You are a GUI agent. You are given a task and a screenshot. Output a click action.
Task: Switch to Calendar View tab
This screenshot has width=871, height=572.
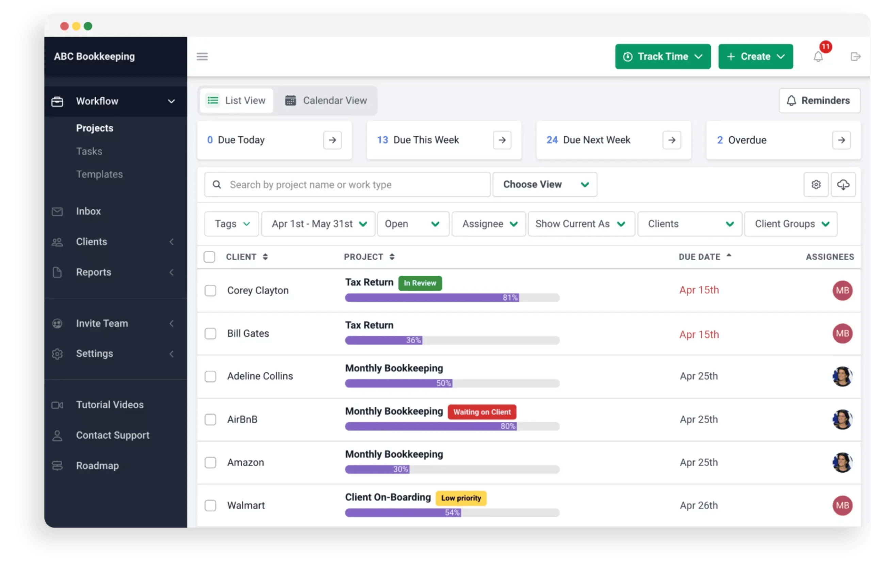coord(327,100)
